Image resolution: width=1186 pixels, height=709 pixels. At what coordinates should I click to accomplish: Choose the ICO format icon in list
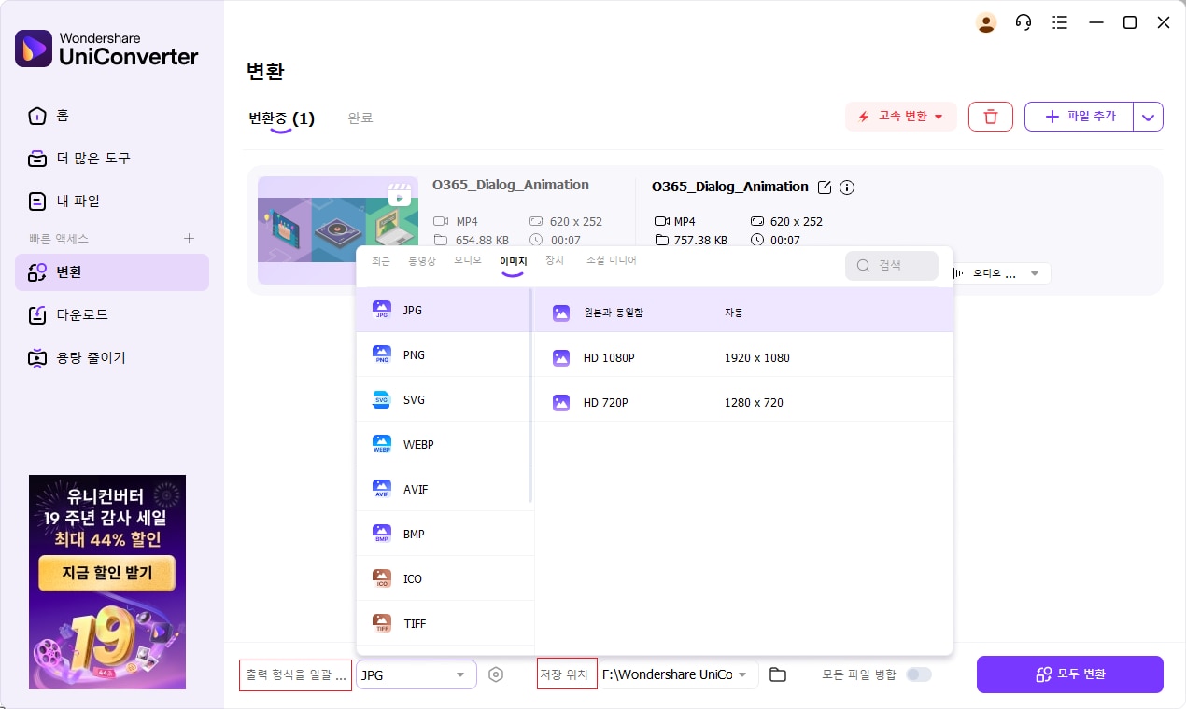click(381, 578)
